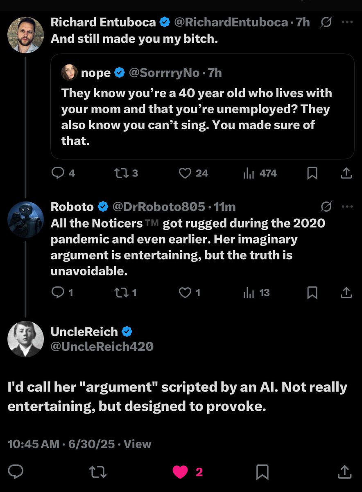Click the View link beside timestamp
This screenshot has width=362, height=492.
pos(137,444)
